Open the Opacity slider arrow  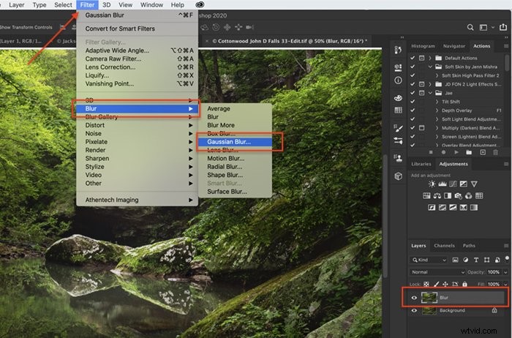(506, 272)
